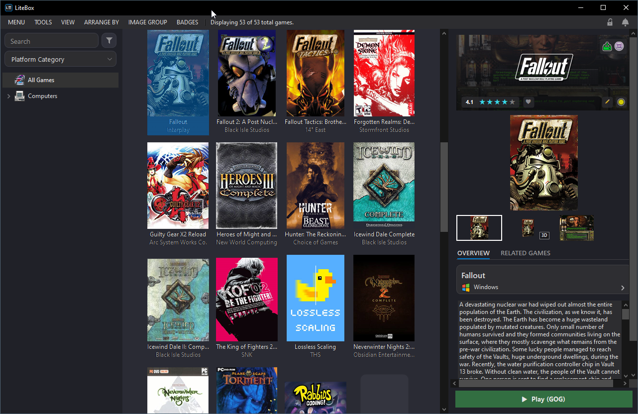The width and height of the screenshot is (638, 414).
Task: Click the 4.1 rating value
Action: pyautogui.click(x=469, y=102)
